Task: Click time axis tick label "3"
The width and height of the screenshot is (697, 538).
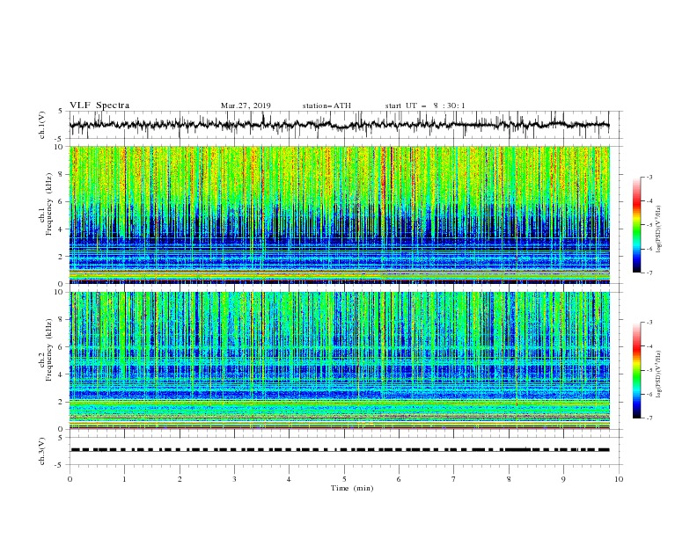Action: [234, 479]
